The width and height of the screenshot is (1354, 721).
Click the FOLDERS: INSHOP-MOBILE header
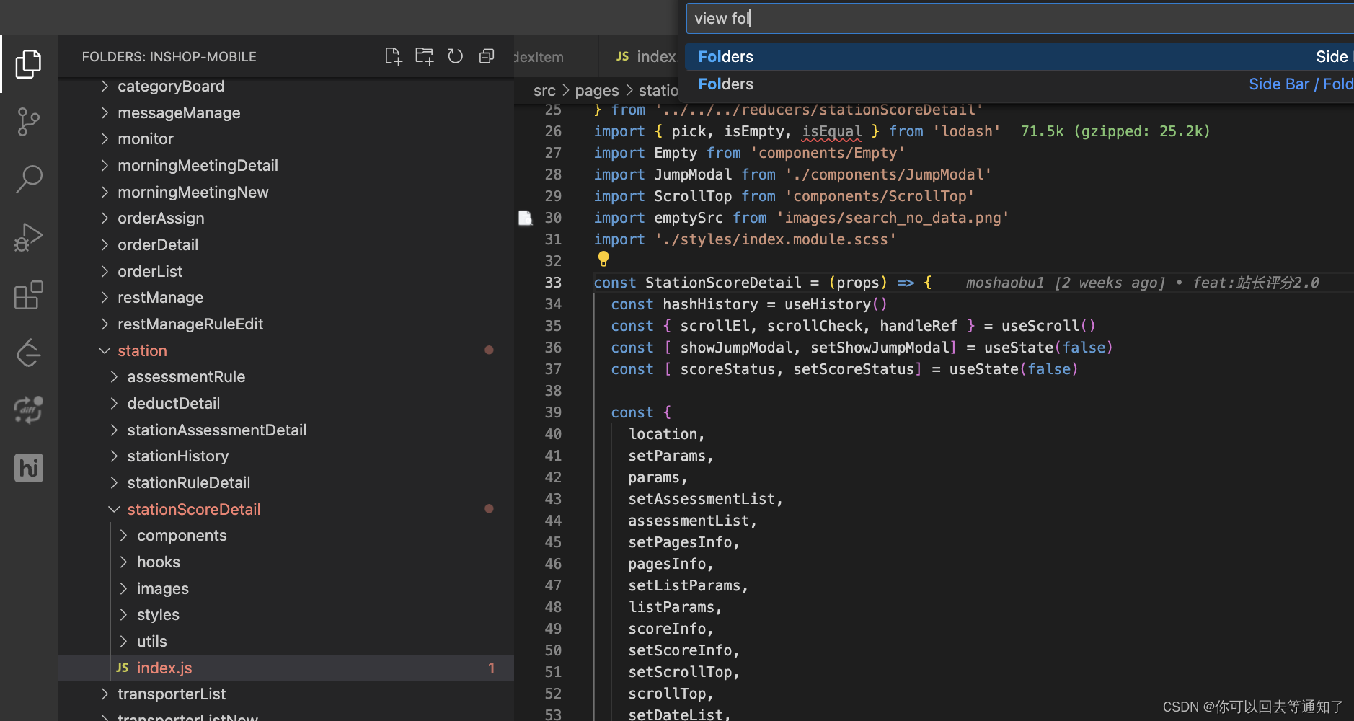(169, 56)
